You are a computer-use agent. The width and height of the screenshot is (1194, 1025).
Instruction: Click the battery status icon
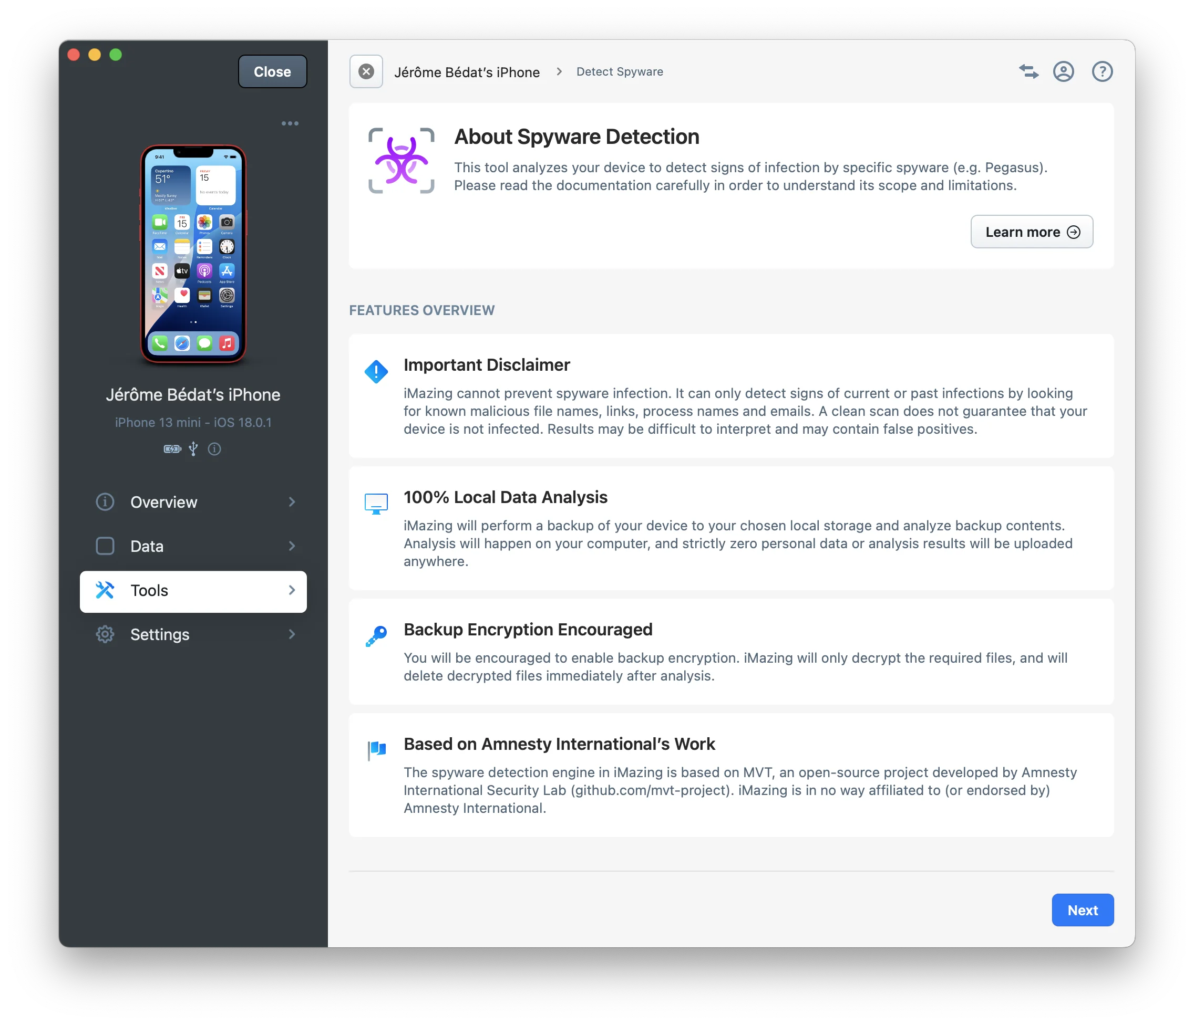coord(172,448)
